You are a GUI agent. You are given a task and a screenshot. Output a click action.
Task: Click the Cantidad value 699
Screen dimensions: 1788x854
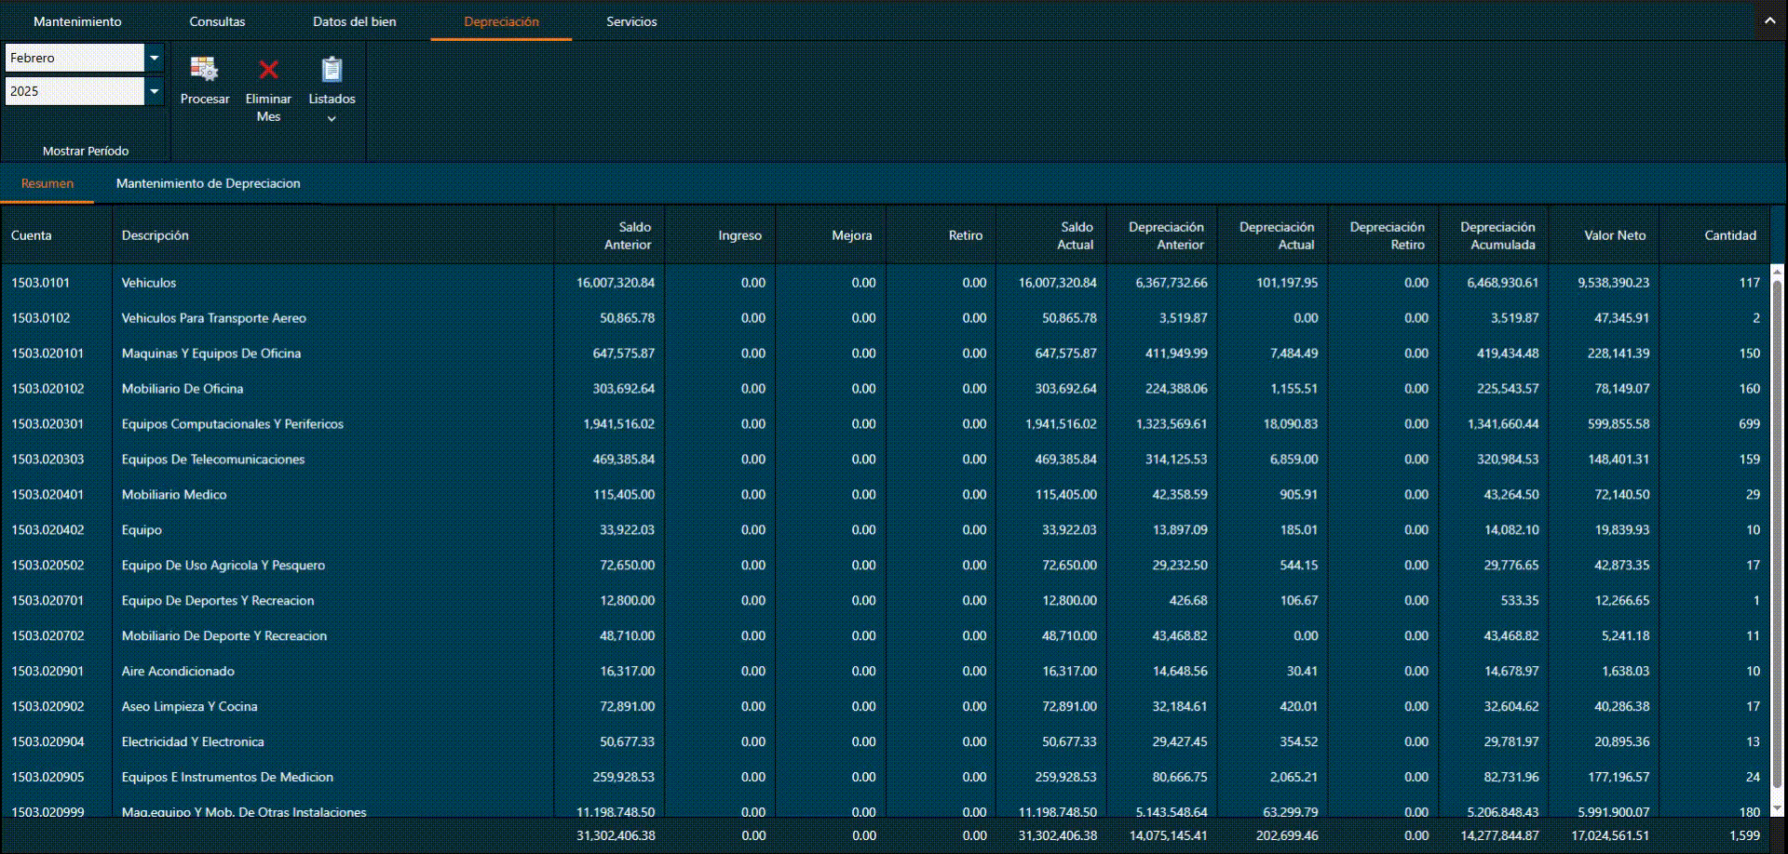pos(1749,424)
